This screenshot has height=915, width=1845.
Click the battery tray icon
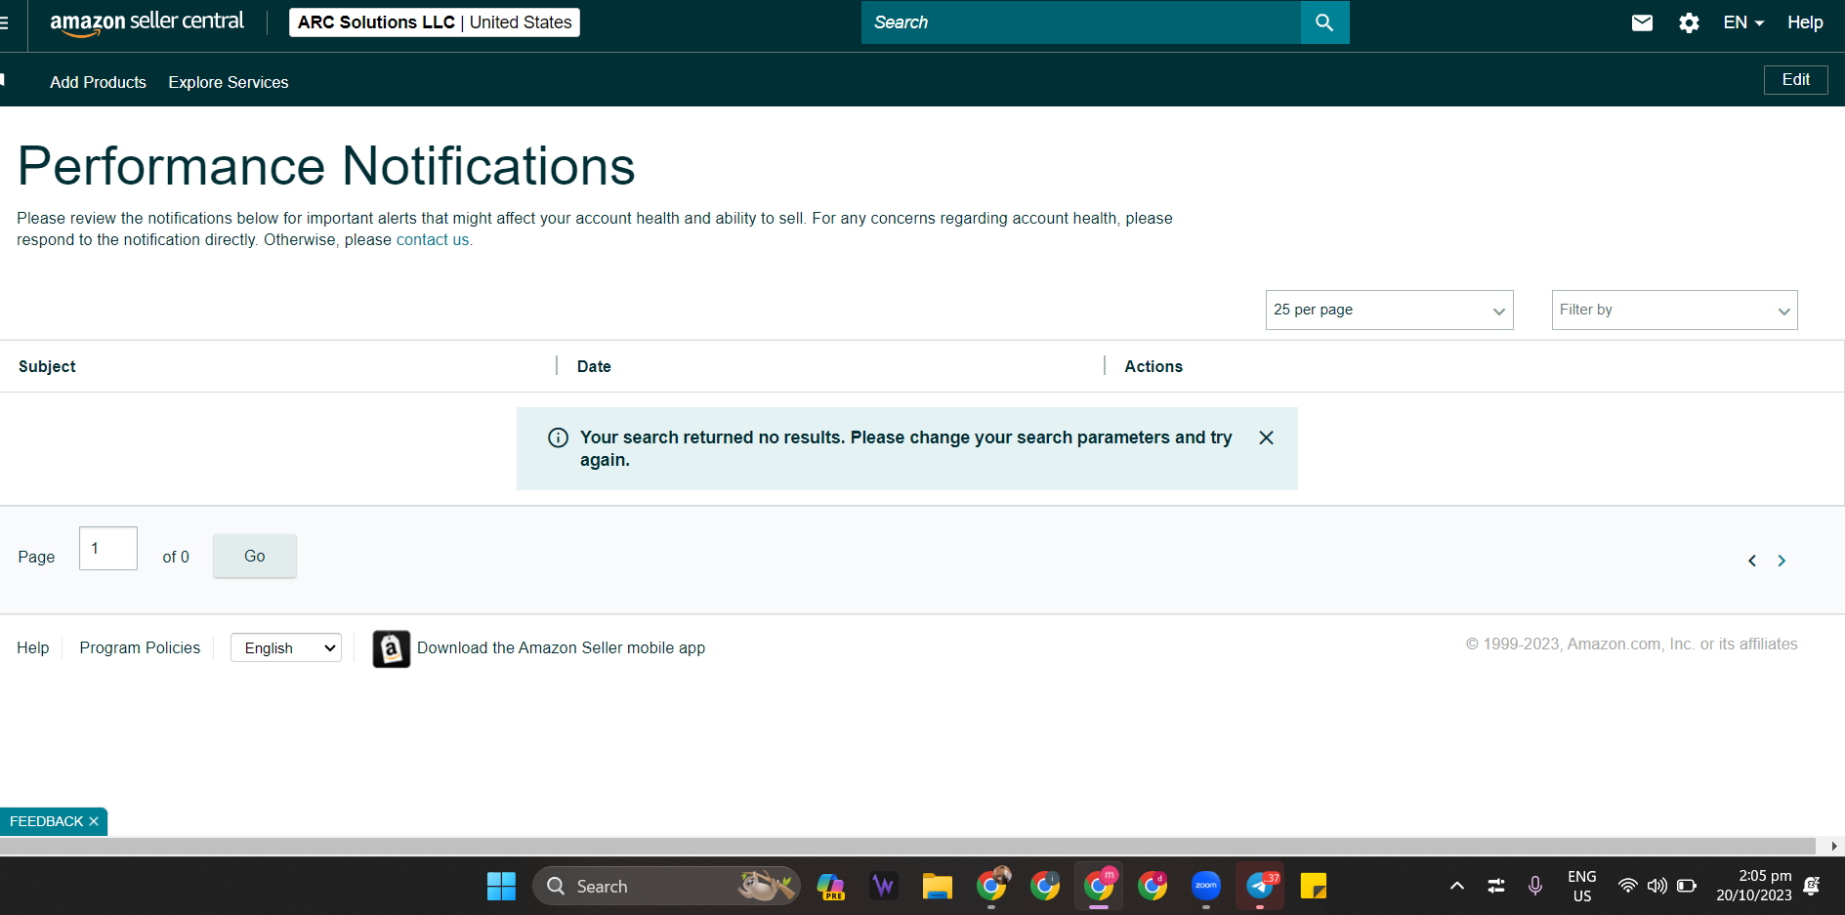[x=1687, y=886]
